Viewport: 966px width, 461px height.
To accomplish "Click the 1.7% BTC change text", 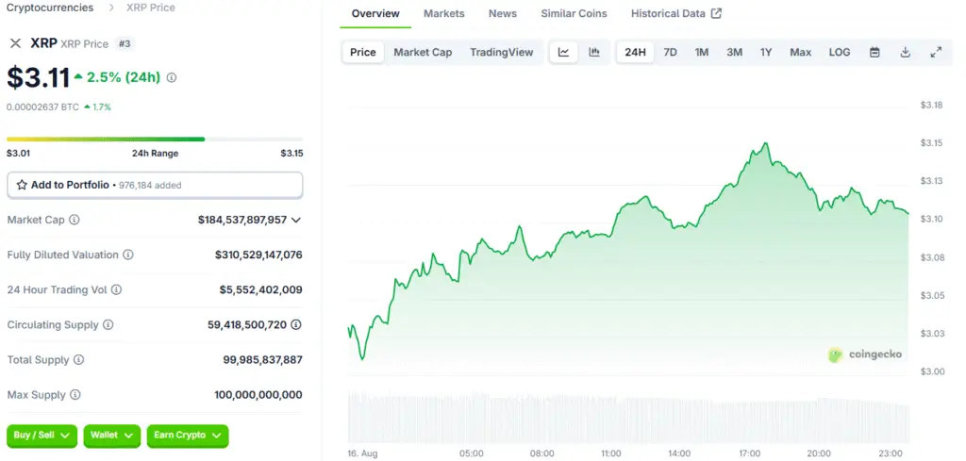I will pyautogui.click(x=101, y=107).
